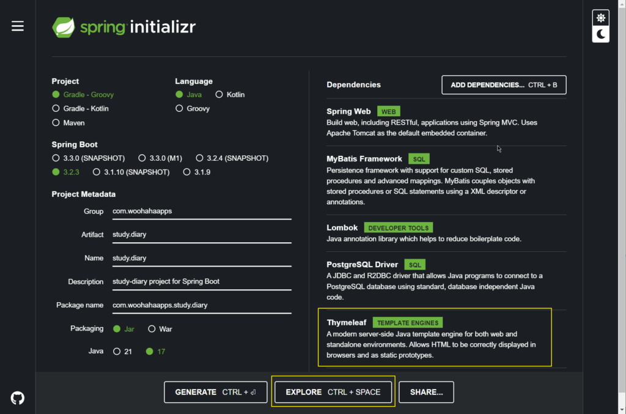
Task: Select the MyBatis Framework dependency
Action: click(446, 180)
